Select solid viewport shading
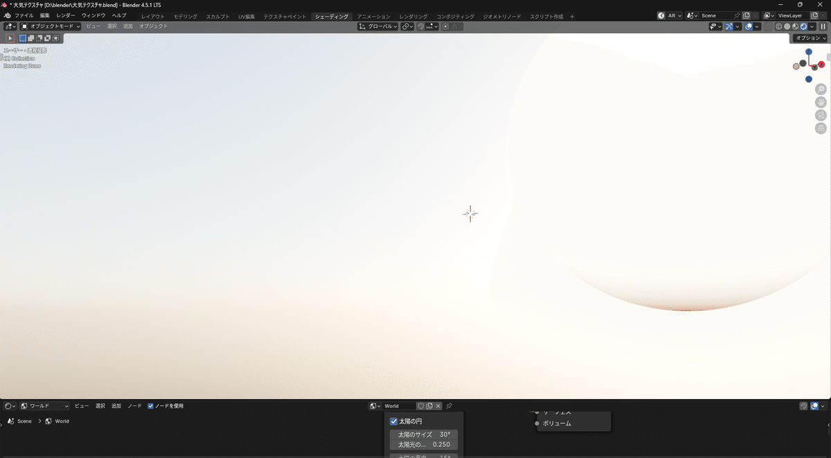Image resolution: width=831 pixels, height=458 pixels. tap(787, 26)
